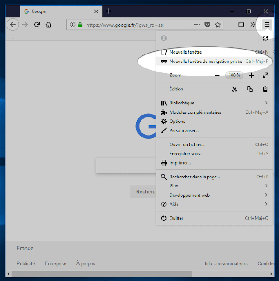
Task: Click the forward navigation arrow
Action: [x=25, y=25]
